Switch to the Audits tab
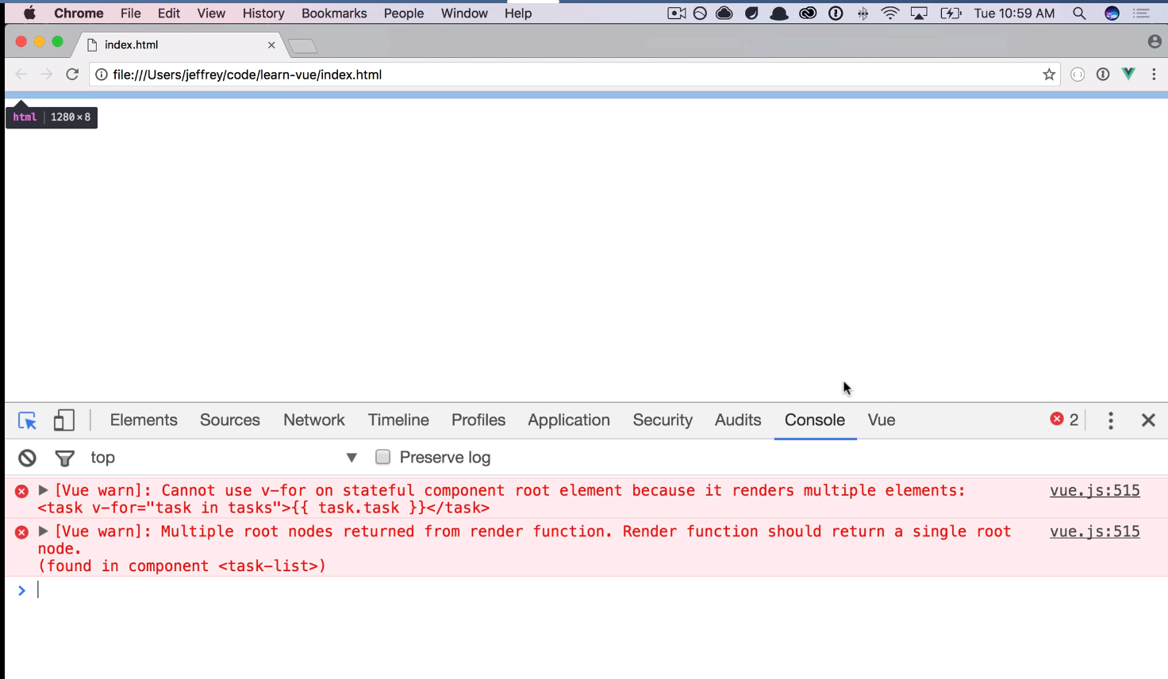Viewport: 1168px width, 679px height. (738, 420)
